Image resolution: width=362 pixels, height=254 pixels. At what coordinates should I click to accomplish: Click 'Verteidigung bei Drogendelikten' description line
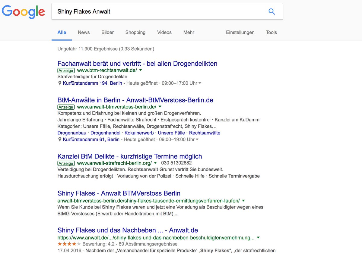click(x=140, y=170)
